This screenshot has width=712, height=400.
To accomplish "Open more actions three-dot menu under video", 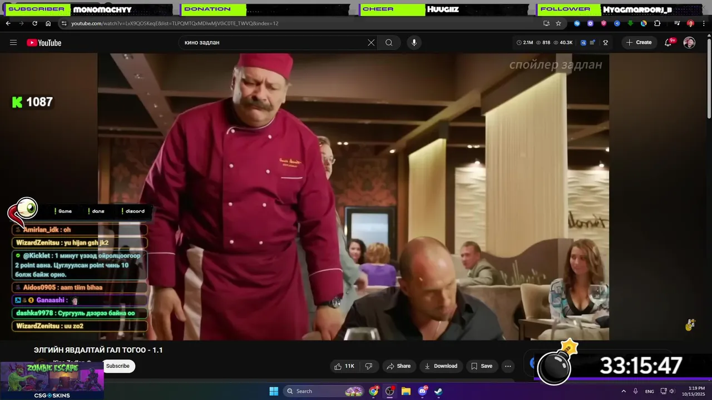I will [x=508, y=366].
